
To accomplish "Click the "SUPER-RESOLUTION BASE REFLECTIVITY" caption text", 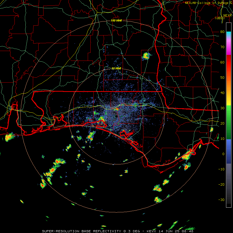I will (82, 231).
